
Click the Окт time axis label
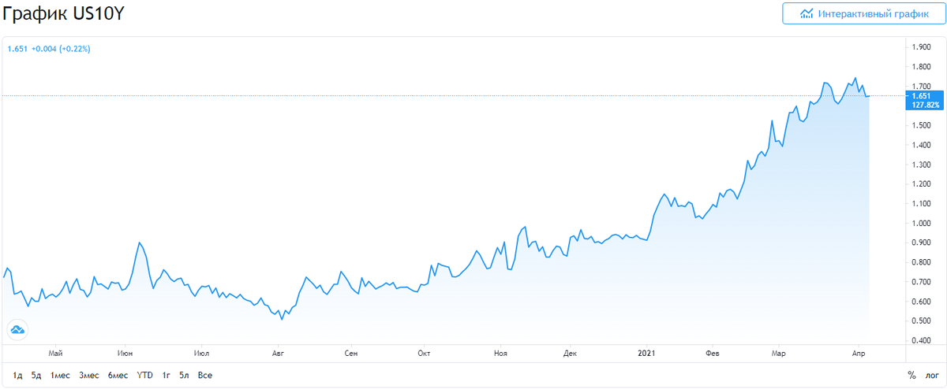pyautogui.click(x=425, y=354)
